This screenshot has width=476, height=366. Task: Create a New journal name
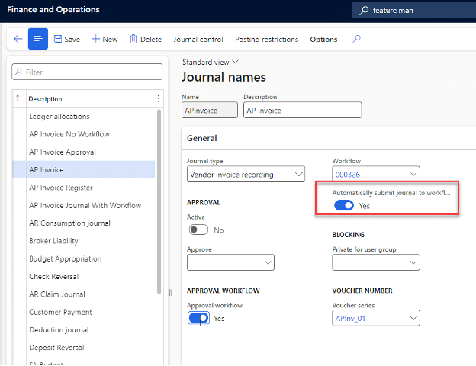105,39
